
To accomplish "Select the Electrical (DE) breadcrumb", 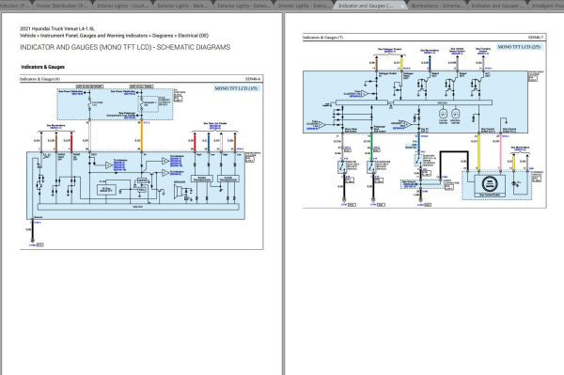I will click(193, 36).
